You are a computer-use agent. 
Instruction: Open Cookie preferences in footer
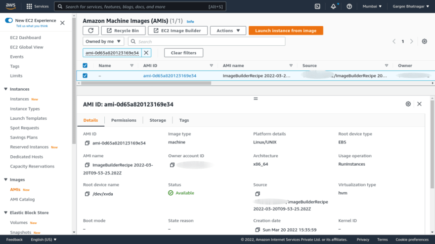(412, 240)
